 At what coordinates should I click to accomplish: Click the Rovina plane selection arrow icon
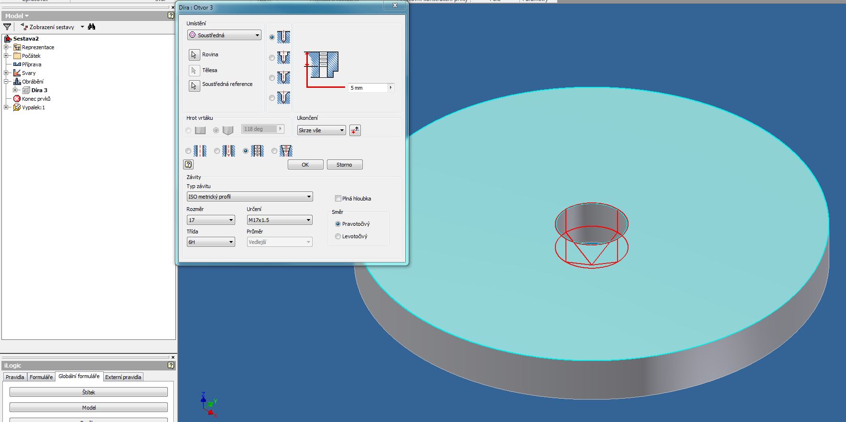click(194, 55)
